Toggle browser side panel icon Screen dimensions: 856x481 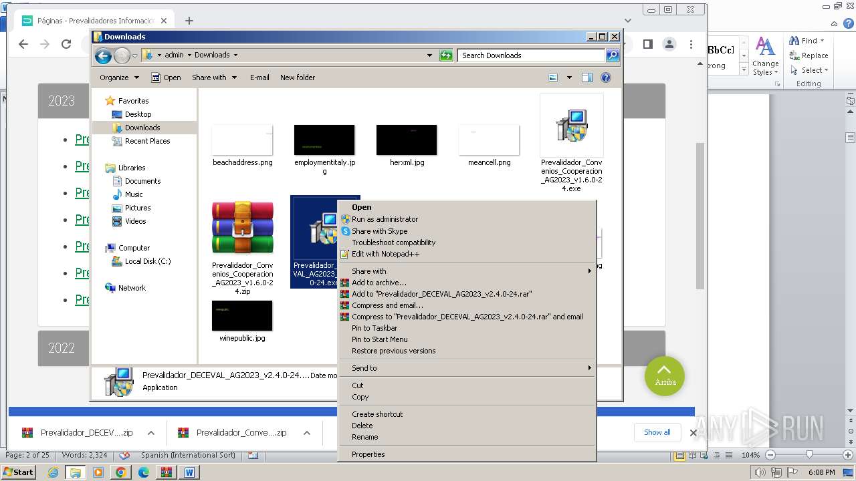[647, 44]
